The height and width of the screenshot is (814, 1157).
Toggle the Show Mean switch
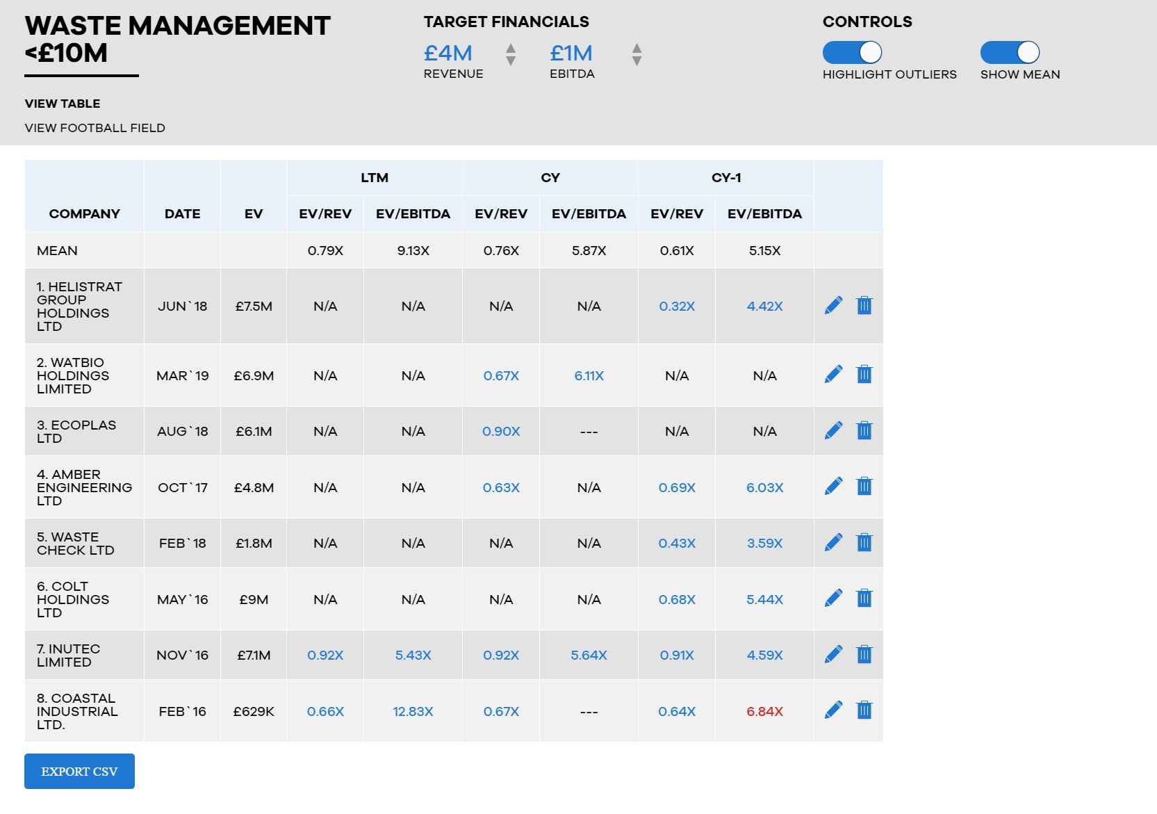1010,52
